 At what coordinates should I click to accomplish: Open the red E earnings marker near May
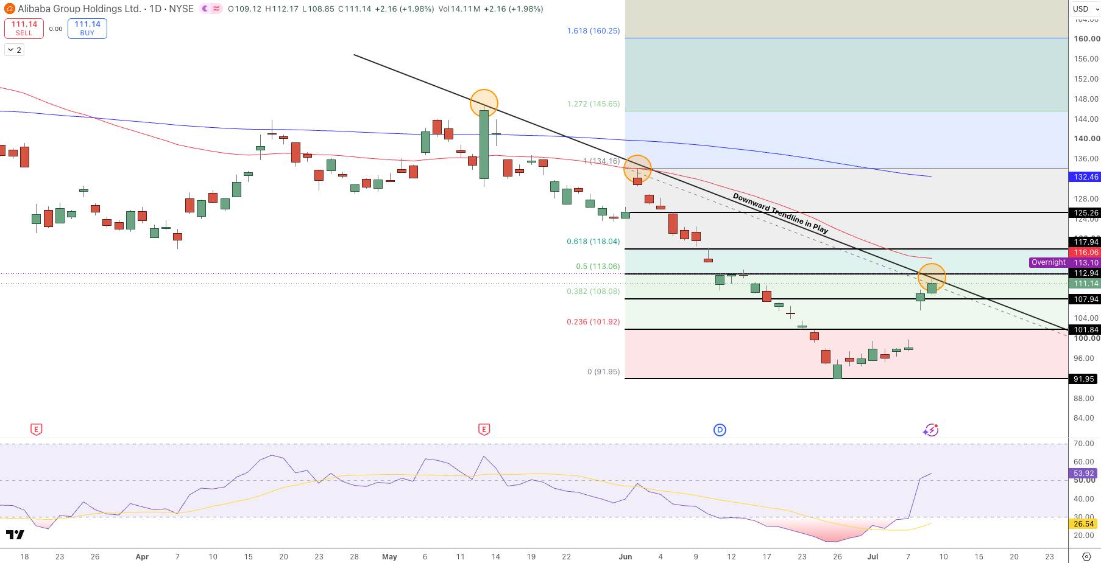pos(484,430)
